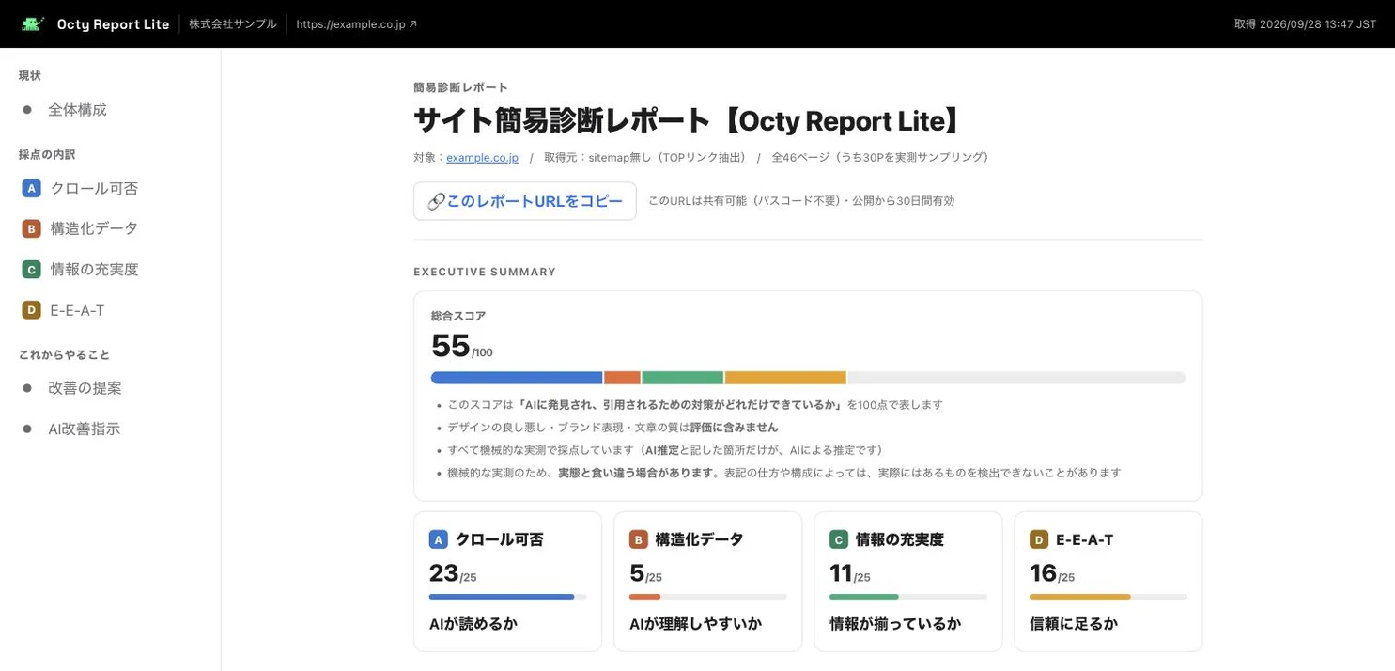1395x671 pixels.
Task: Click the EXECUTIVE SUMMARY heading
Action: (485, 273)
